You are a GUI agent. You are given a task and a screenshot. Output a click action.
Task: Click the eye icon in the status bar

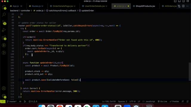[x=20, y=102]
